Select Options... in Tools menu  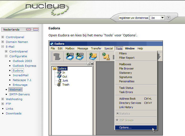coord(136,127)
